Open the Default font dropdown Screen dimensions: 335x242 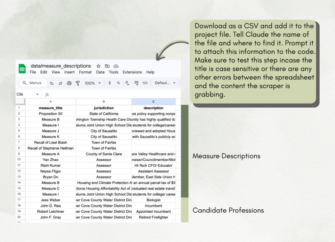coord(165,83)
